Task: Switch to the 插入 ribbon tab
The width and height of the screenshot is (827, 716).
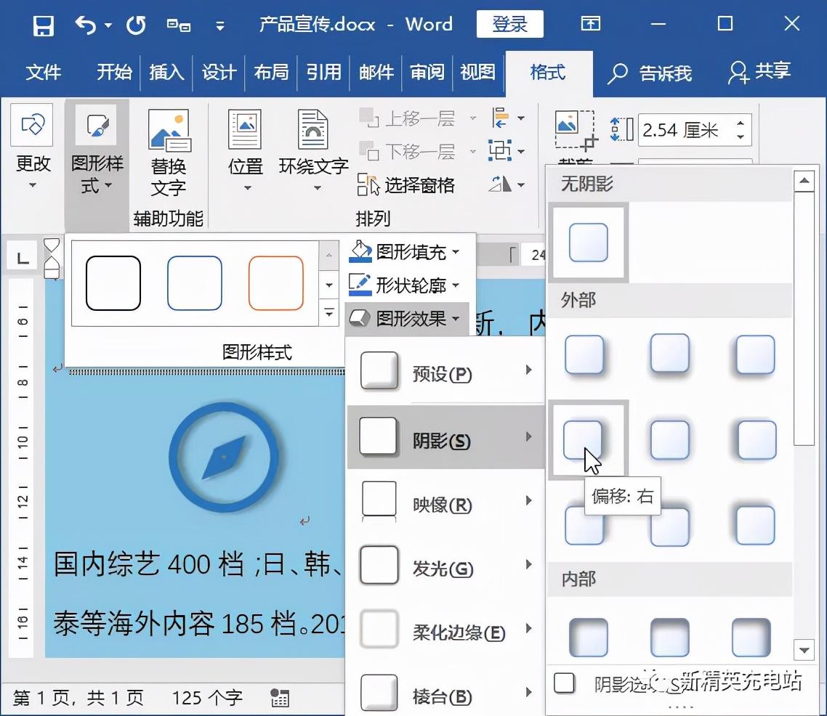Action: 166,72
